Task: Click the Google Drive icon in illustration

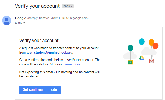Action: click(x=142, y=58)
